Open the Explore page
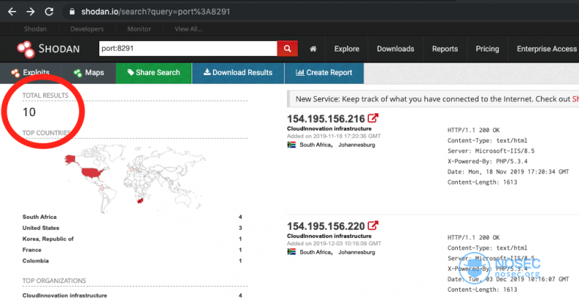Viewport: 579px width, 302px height. (x=346, y=48)
